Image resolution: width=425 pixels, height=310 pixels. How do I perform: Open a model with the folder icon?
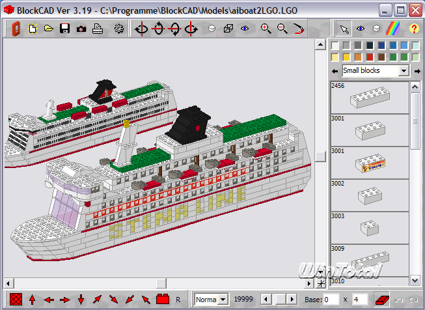pos(48,29)
